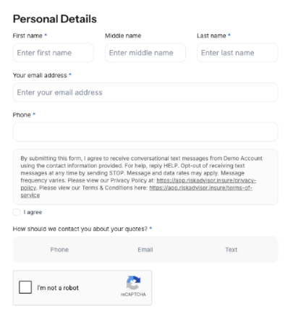The image size is (306, 317).
Task: Focus the First name input field
Action: 54,53
